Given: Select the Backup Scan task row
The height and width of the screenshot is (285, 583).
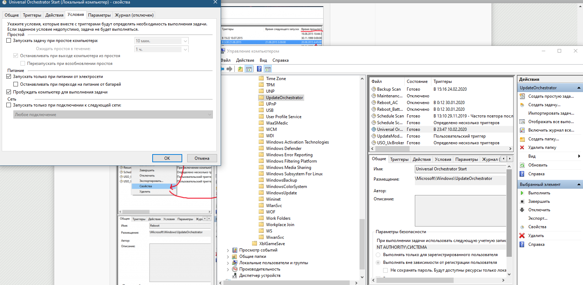Looking at the screenshot, I should point(442,89).
